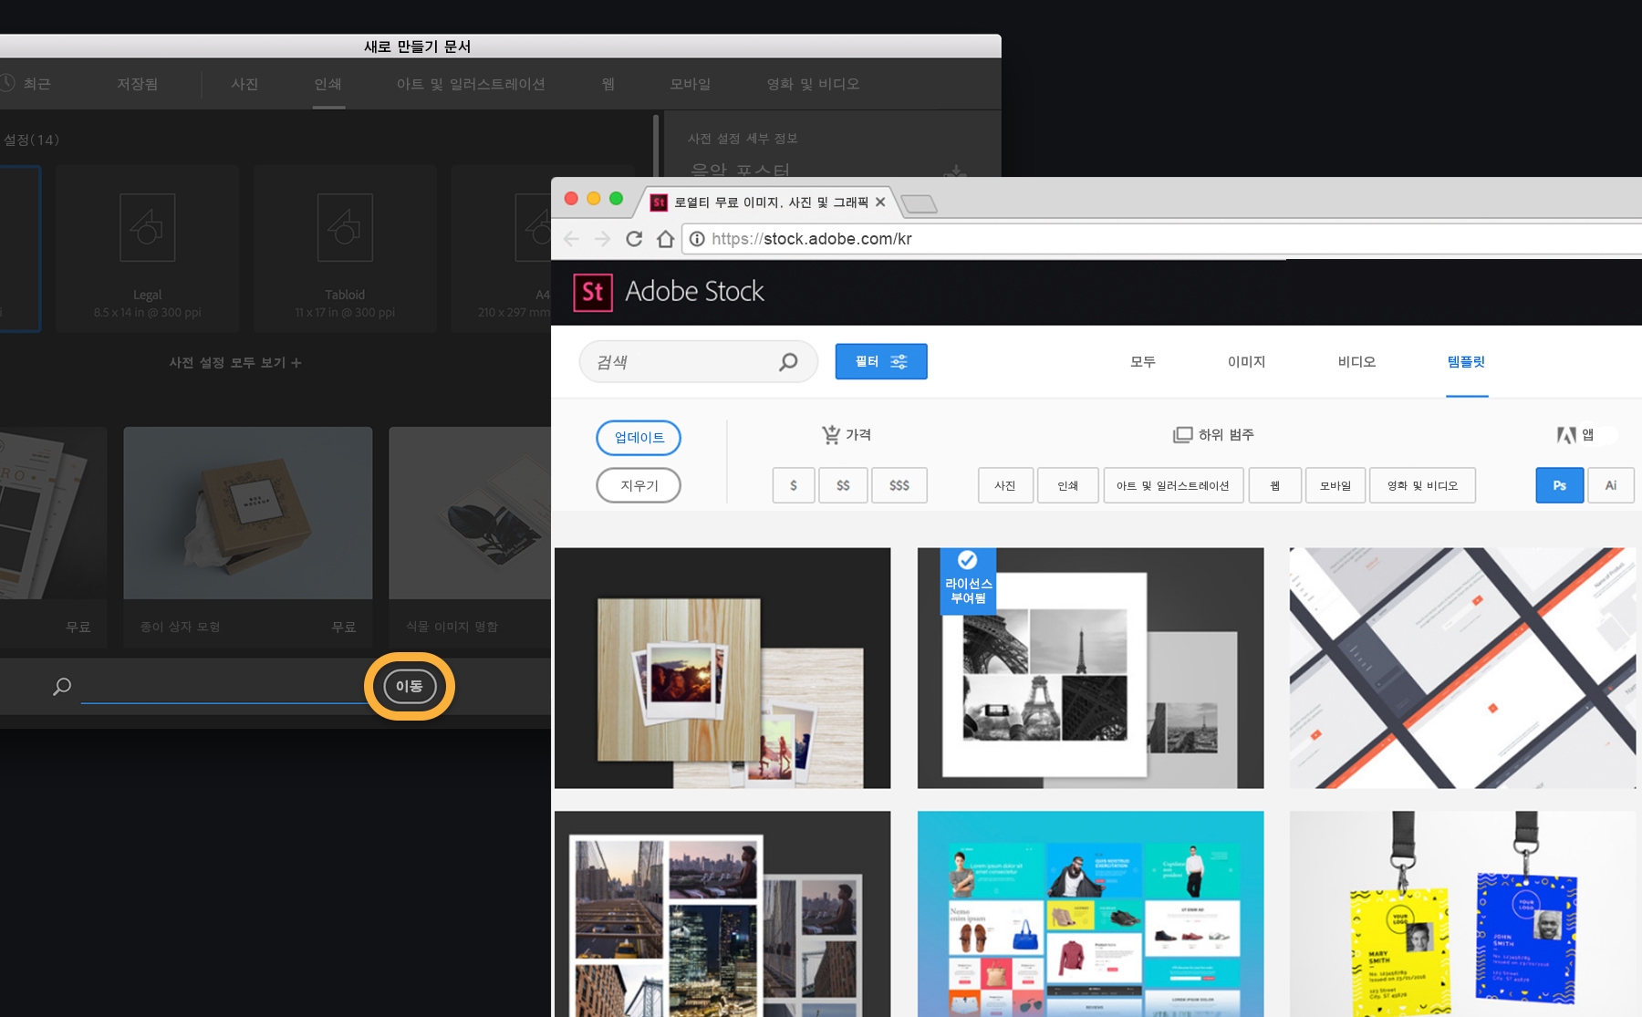
Task: Activate the 업데이트 filter toggle
Action: point(639,438)
